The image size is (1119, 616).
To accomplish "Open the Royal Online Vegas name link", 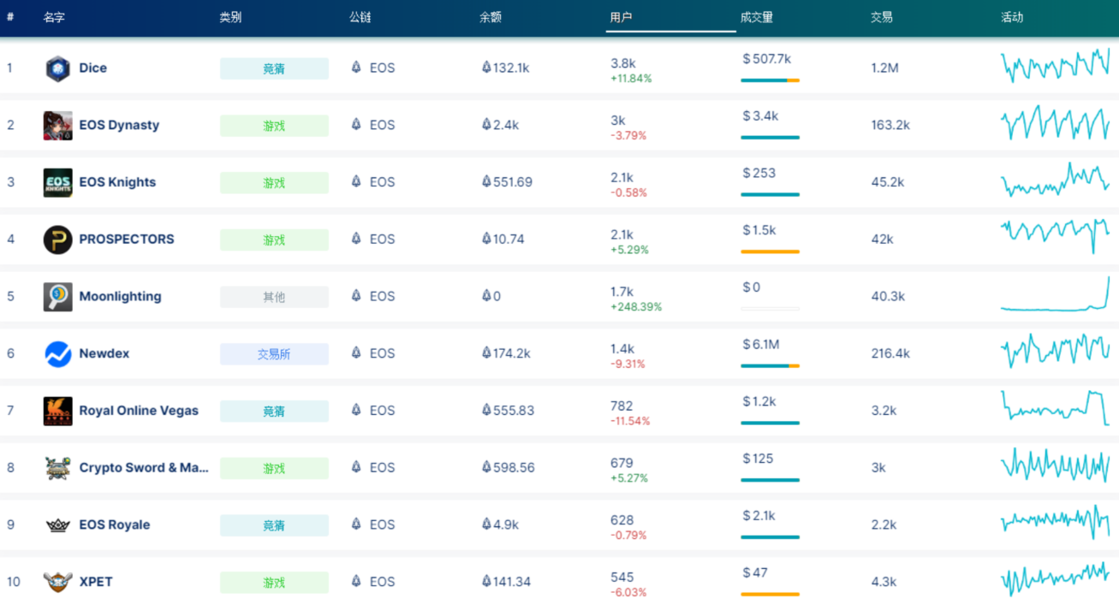I will [139, 411].
